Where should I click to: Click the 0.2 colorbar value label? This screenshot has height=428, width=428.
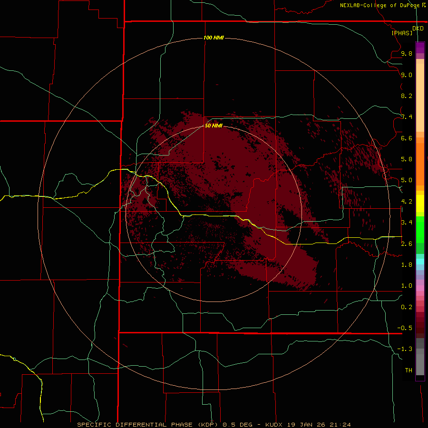pyautogui.click(x=407, y=307)
